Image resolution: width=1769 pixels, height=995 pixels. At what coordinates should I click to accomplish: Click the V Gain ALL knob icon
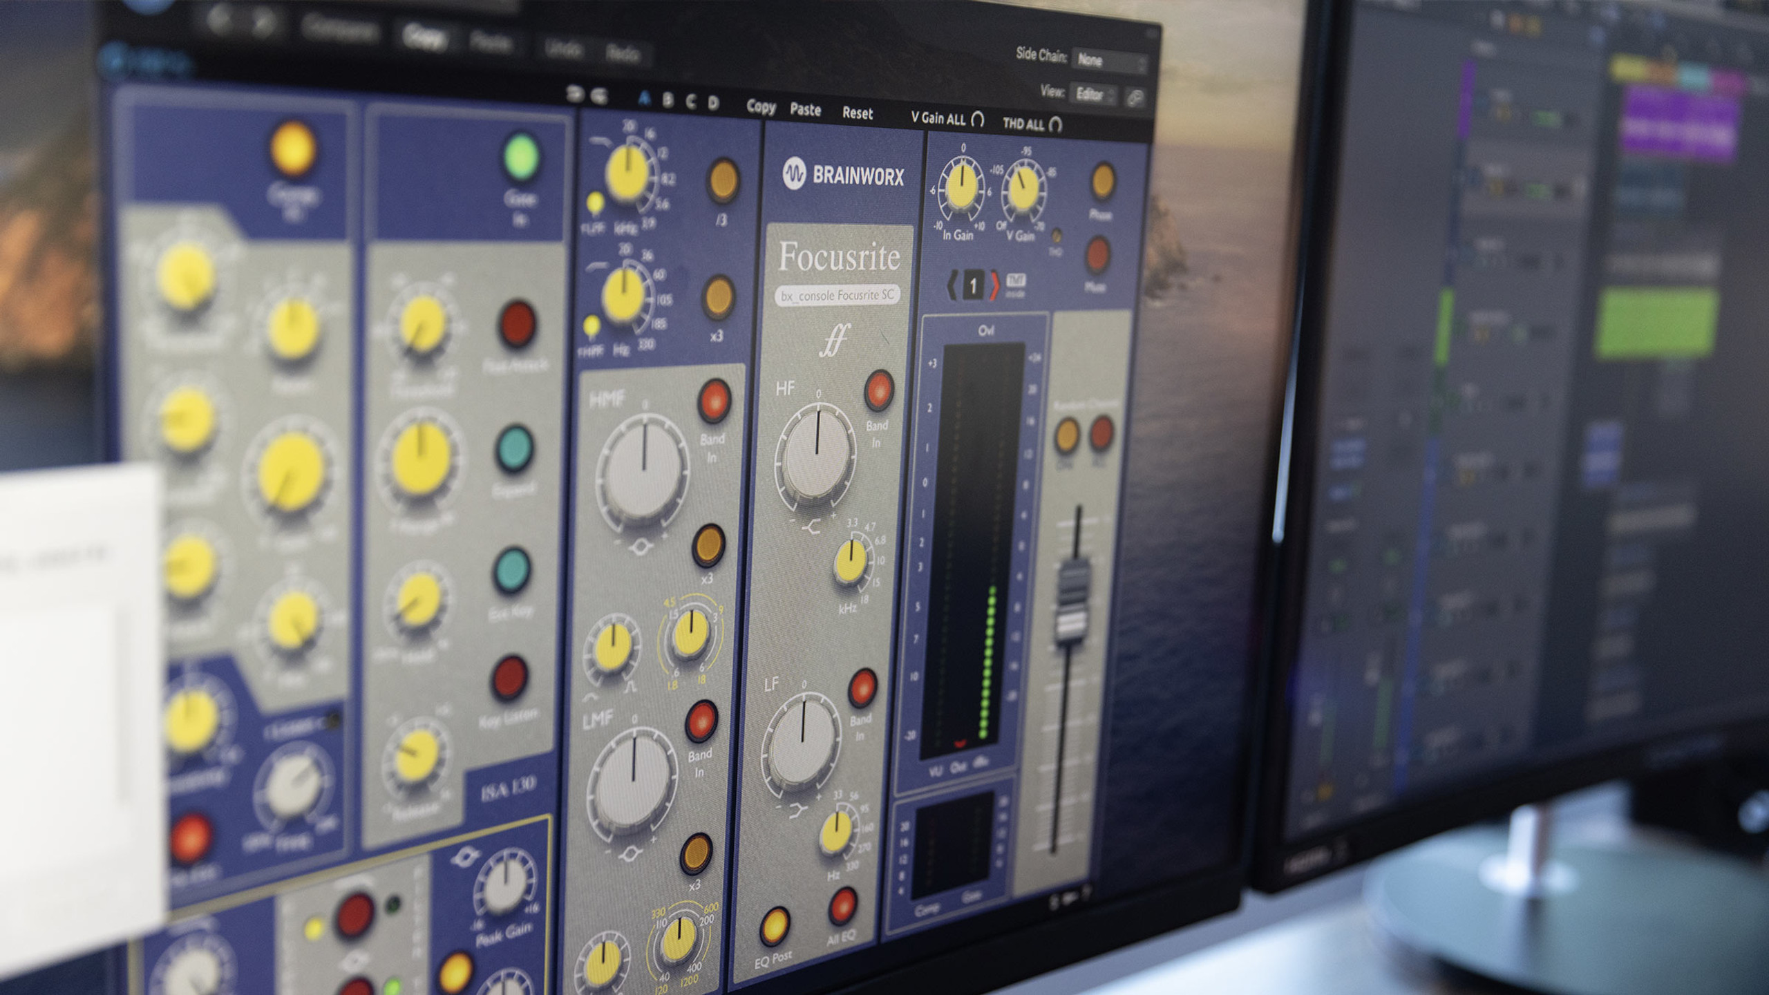point(977,120)
